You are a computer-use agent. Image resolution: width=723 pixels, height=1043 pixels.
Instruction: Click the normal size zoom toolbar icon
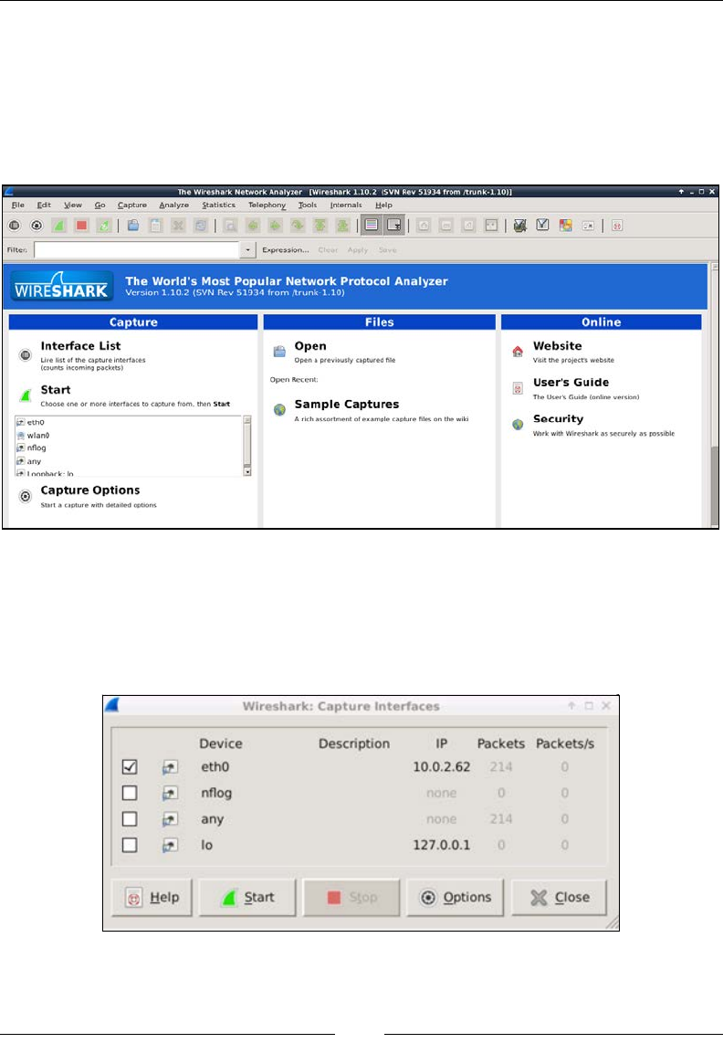tap(469, 226)
